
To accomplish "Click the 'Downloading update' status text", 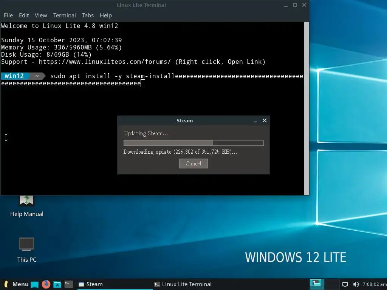I will click(180, 152).
